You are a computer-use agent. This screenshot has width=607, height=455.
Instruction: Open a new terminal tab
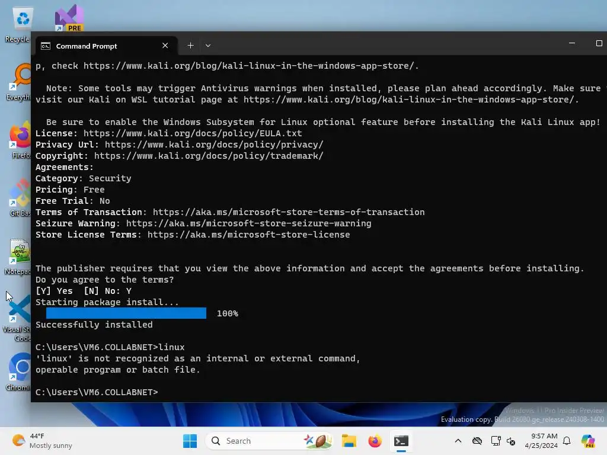coord(190,46)
